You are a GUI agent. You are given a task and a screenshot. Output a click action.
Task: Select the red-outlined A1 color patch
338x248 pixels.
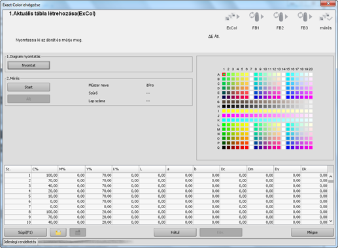click(224, 74)
